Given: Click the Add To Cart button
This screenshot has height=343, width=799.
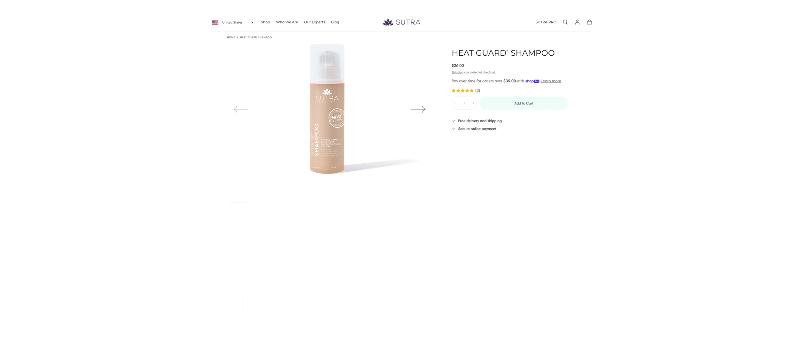Looking at the screenshot, I should (524, 103).
